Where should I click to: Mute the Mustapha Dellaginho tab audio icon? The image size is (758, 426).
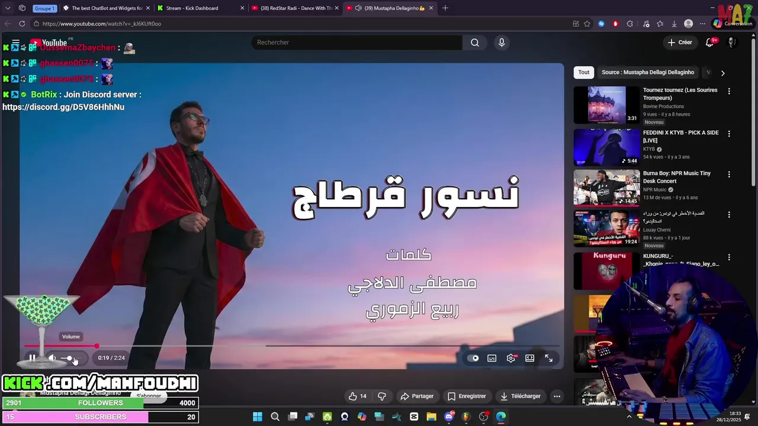click(x=358, y=8)
